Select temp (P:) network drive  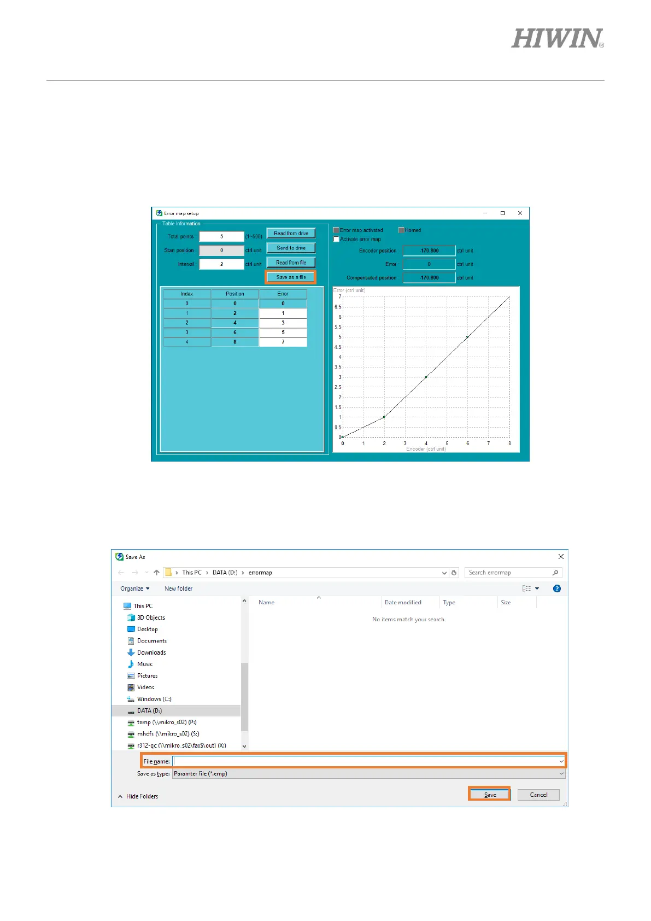click(x=162, y=722)
